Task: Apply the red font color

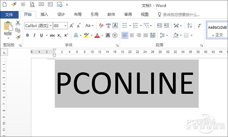Action: click(97, 35)
